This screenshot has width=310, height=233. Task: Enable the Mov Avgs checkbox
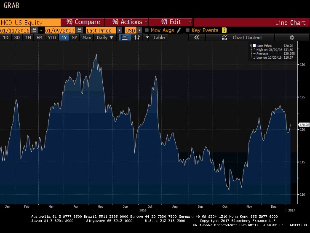(147, 30)
